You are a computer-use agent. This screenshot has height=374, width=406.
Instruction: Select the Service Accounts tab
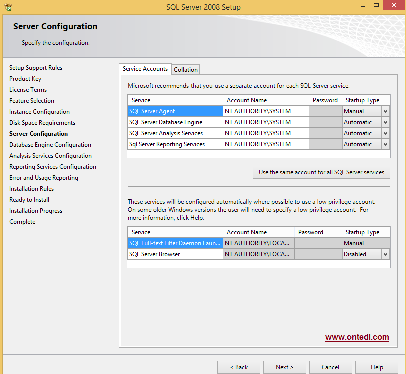click(x=145, y=69)
